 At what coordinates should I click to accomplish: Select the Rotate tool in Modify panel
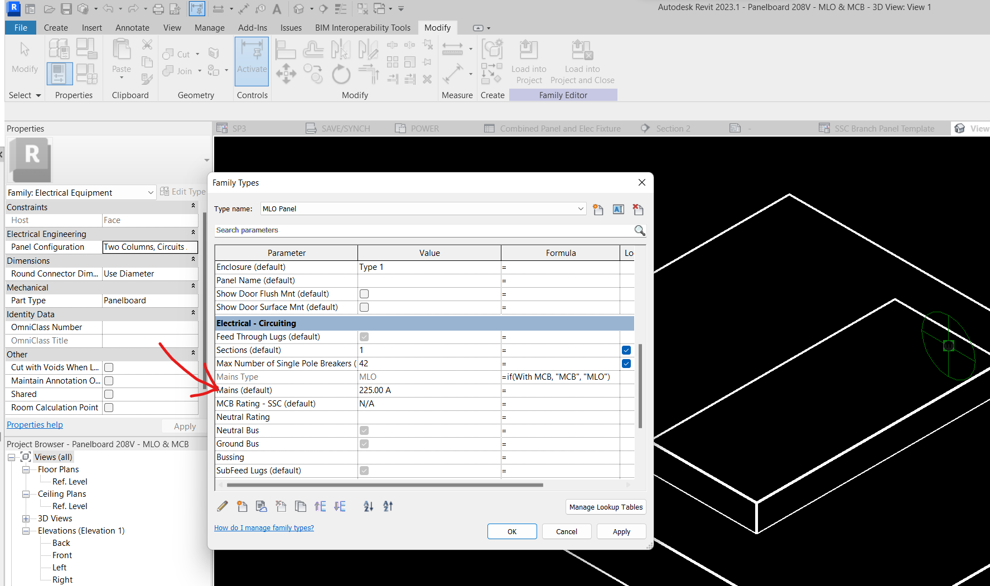pos(341,74)
